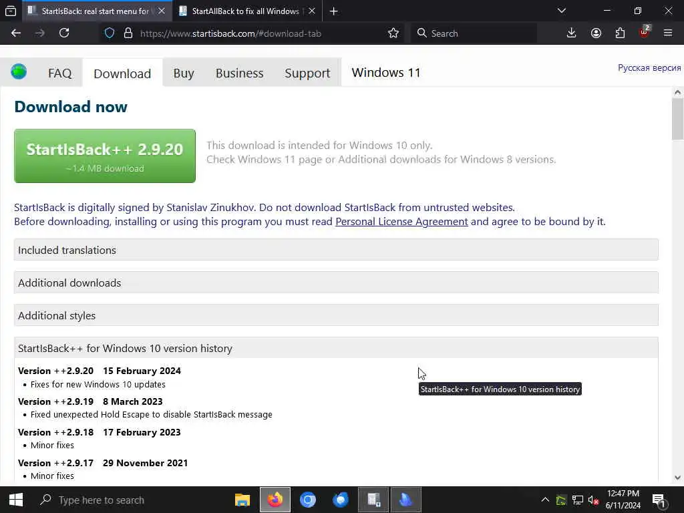
Task: Open the Personal License Agreement link
Action: point(401,222)
